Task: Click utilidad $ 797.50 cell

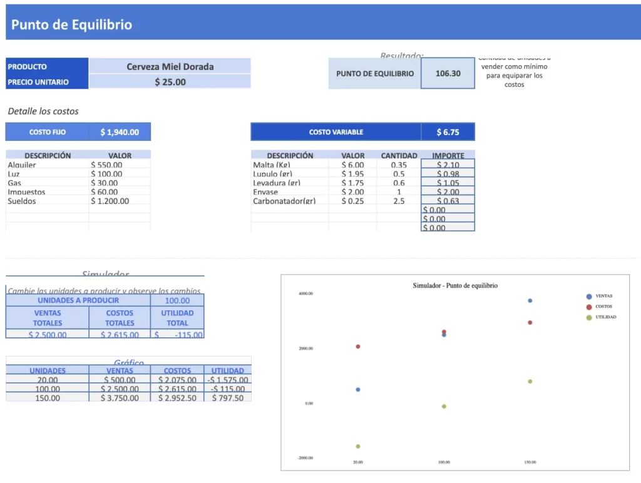Action: pos(228,397)
